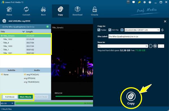This screenshot has height=111, width=169.
Task: Open the BD-50 disc type dropdown
Action: 7,103
